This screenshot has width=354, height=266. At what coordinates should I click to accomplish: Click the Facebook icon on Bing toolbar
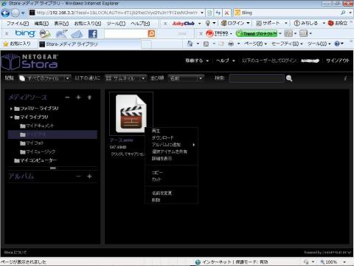click(x=93, y=34)
